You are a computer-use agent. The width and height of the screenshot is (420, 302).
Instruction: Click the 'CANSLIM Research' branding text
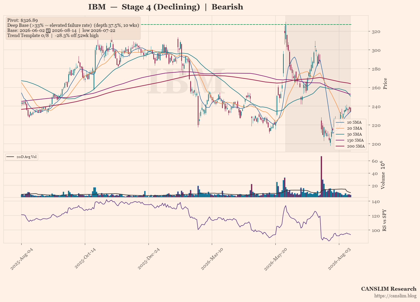pos(389,289)
